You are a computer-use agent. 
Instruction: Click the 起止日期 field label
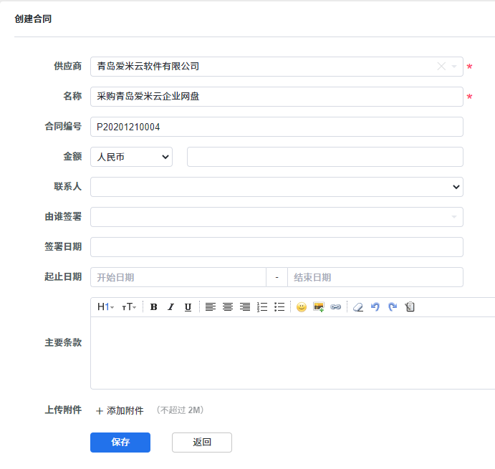63,277
